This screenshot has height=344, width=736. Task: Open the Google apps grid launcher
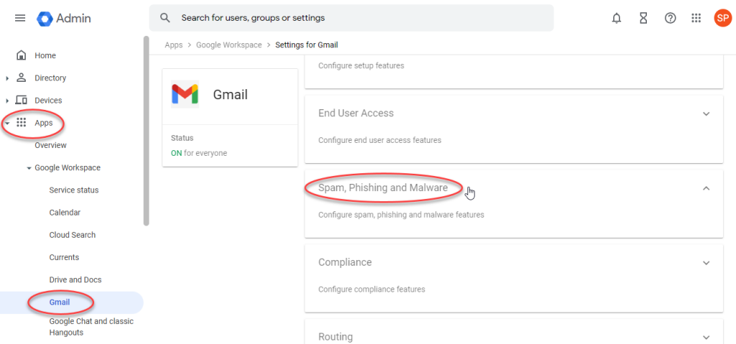click(x=696, y=18)
